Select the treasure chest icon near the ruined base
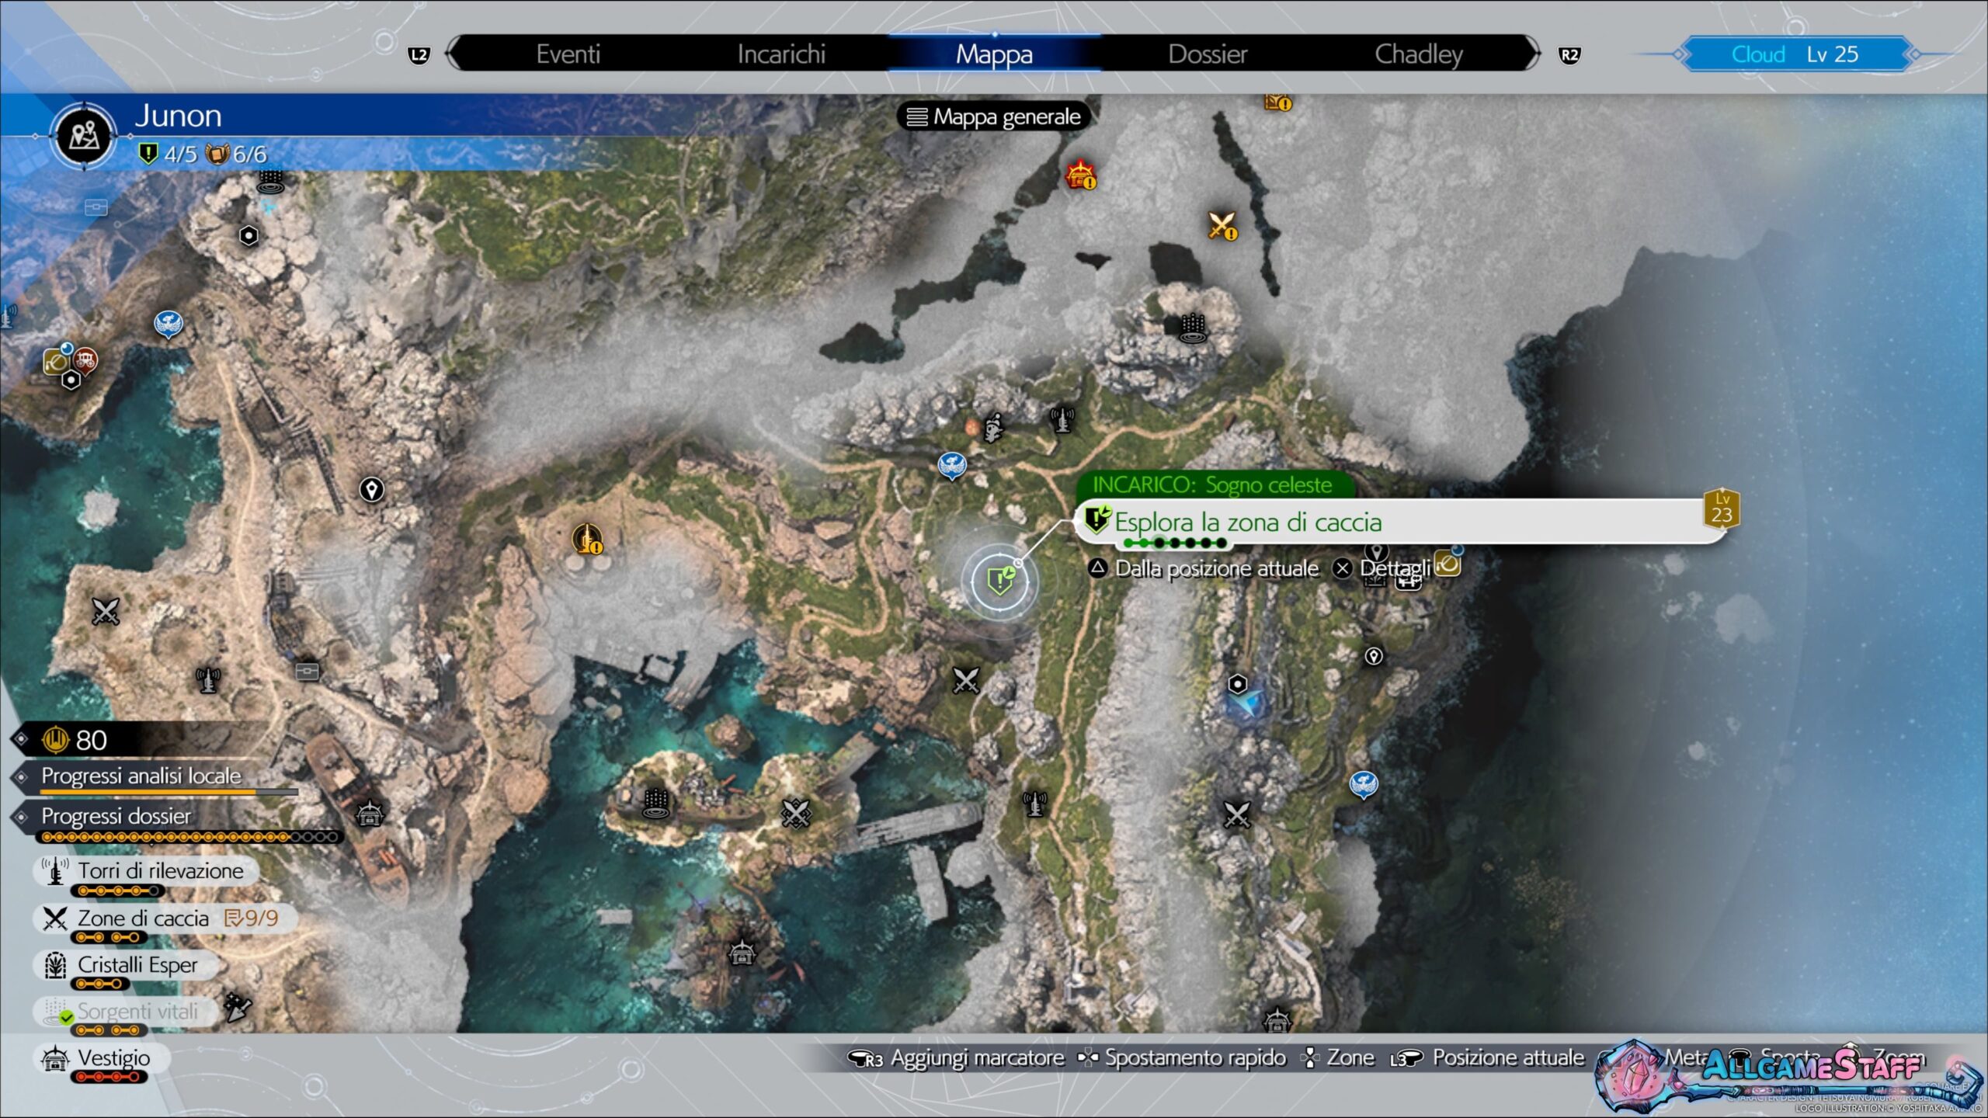Image resolution: width=1988 pixels, height=1118 pixels. 307,672
